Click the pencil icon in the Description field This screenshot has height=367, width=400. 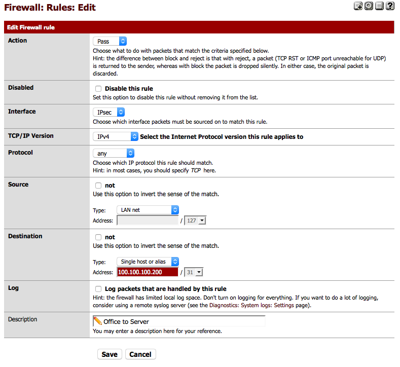point(97,321)
